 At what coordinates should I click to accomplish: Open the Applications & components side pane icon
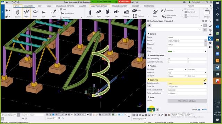click(210, 47)
